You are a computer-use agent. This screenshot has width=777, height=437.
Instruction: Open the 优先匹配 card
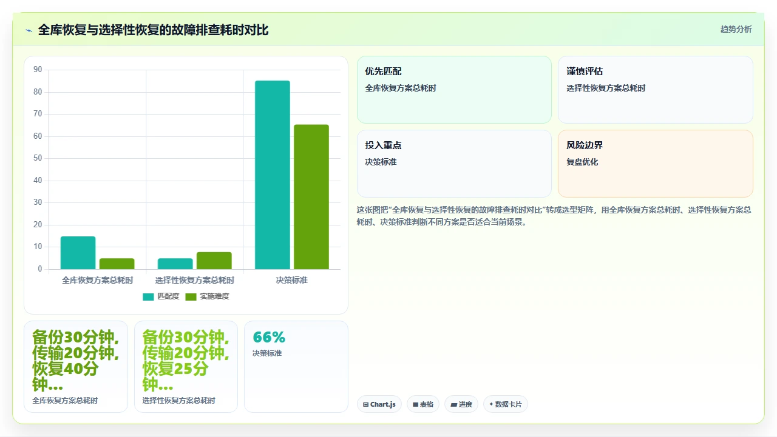[454, 90]
